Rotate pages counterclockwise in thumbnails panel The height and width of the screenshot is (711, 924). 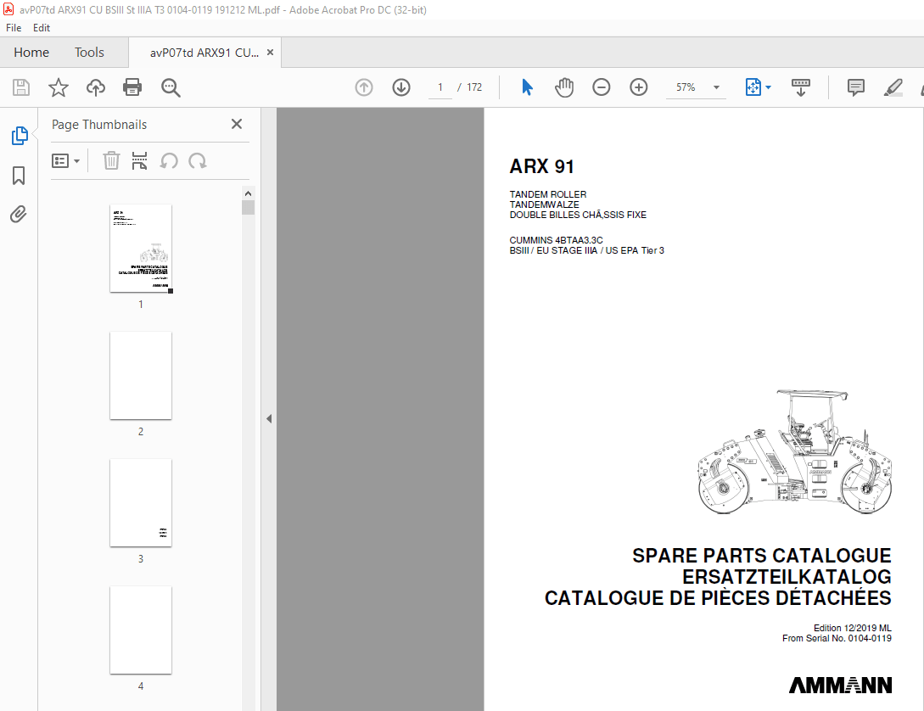169,160
